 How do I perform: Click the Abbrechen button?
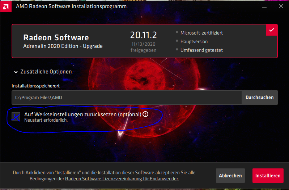230,176
